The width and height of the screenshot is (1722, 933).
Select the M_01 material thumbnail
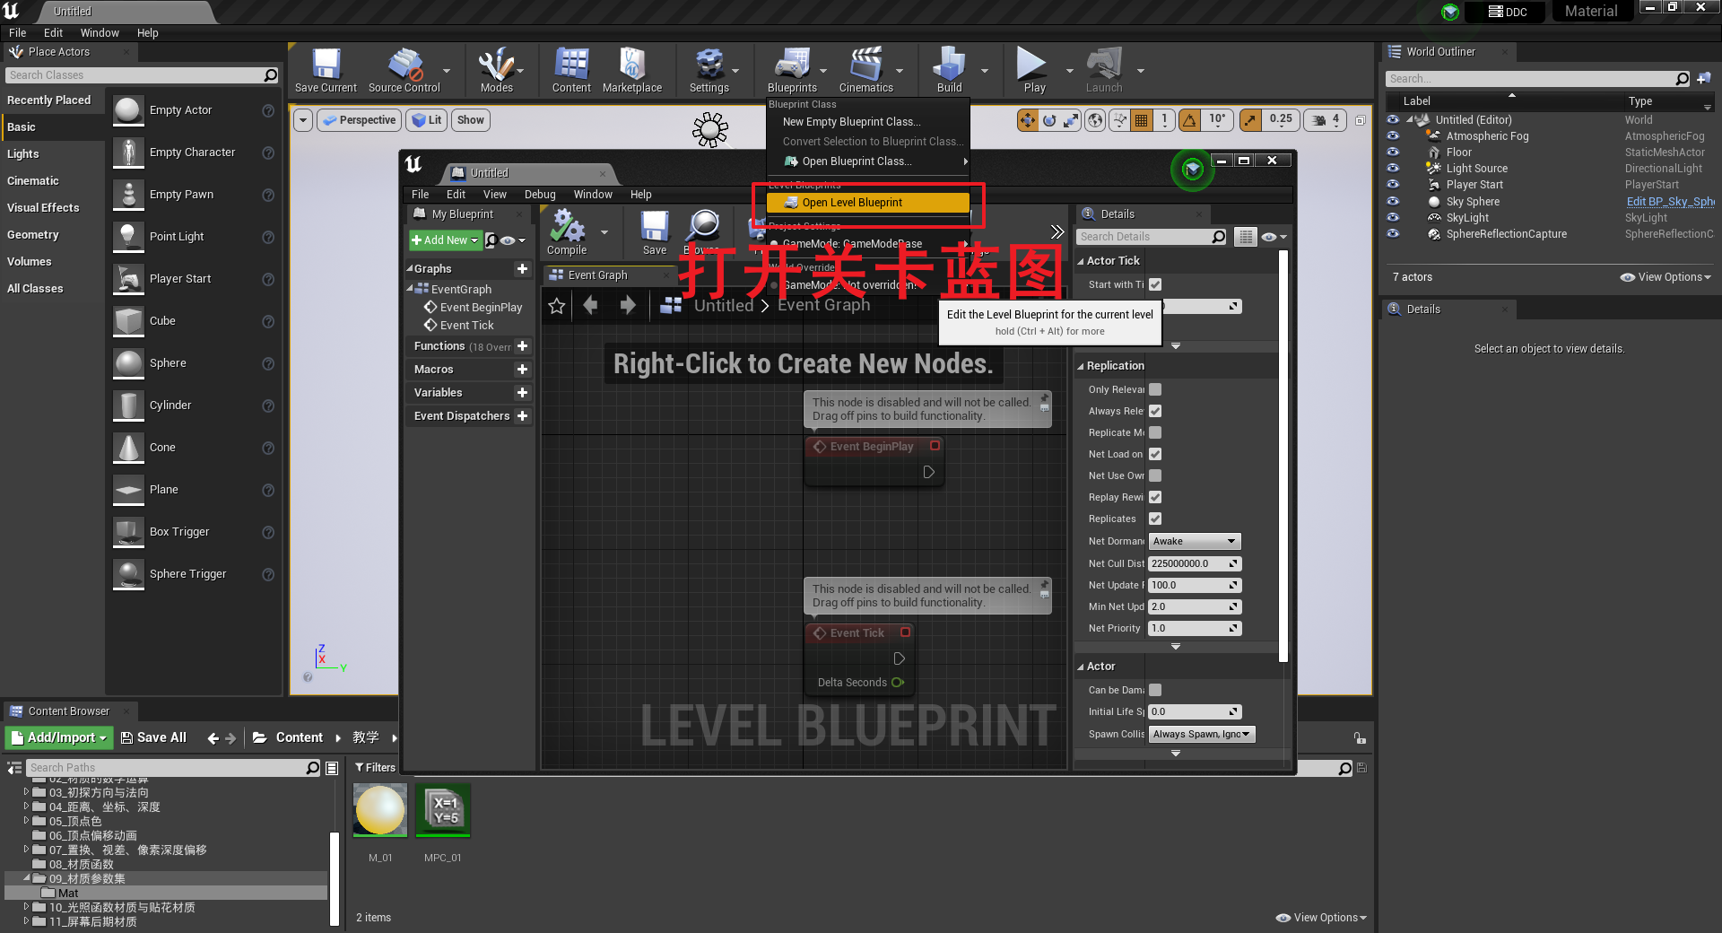coord(379,810)
